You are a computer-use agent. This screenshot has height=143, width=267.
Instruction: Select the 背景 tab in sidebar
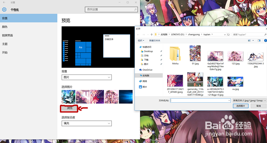[29, 18]
